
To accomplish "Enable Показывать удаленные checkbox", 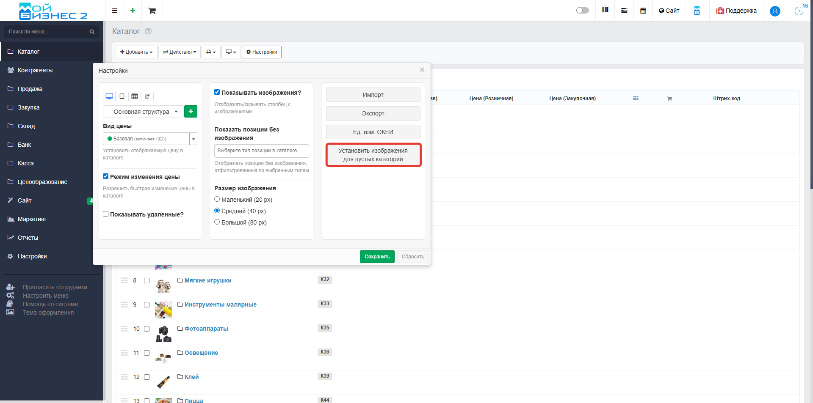I will point(106,214).
